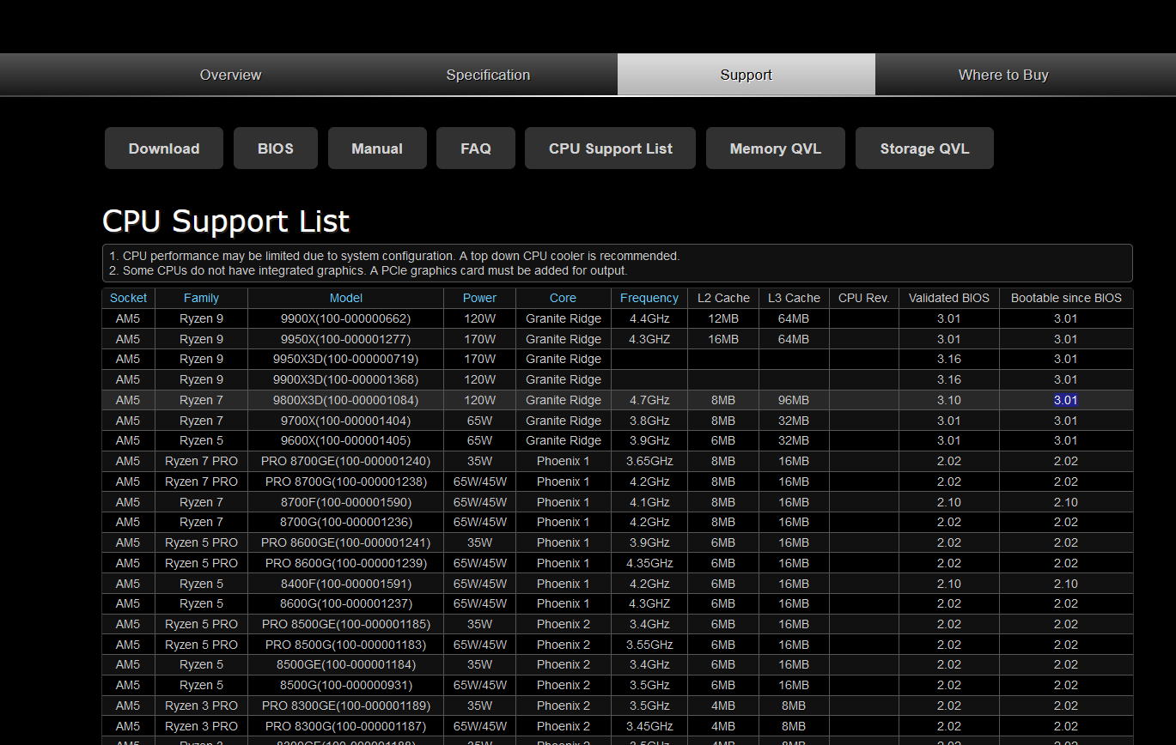
Task: Sort by the Family column header
Action: click(201, 298)
